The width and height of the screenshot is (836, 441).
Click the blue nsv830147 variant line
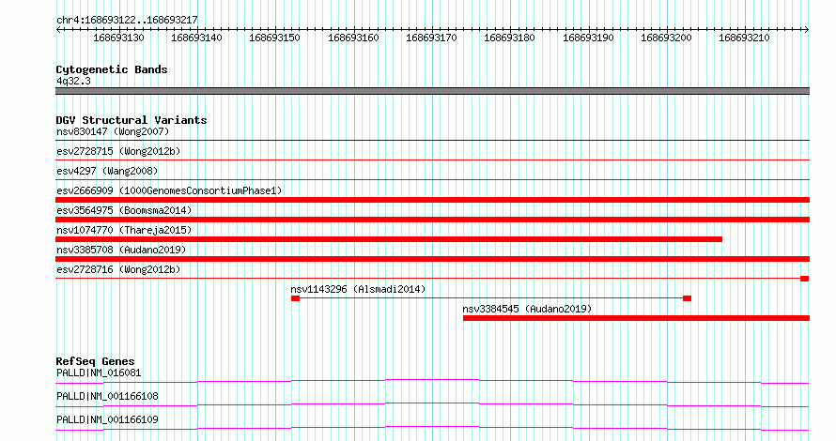tap(432, 141)
